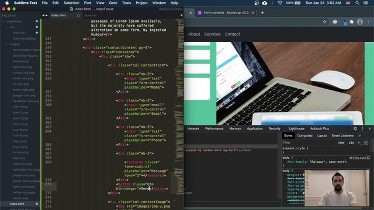Click the element.style rule in Styles
The image size is (374, 210).
[295, 148]
